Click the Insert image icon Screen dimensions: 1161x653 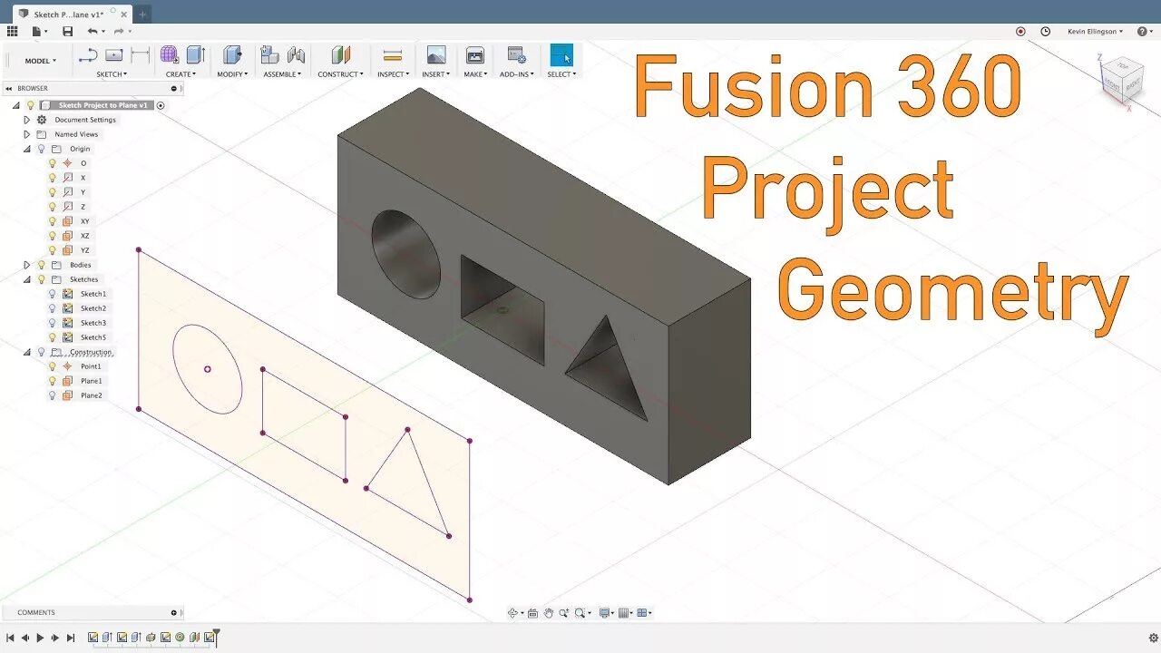pos(436,55)
